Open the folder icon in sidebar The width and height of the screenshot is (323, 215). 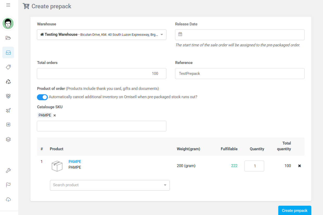pos(8,38)
